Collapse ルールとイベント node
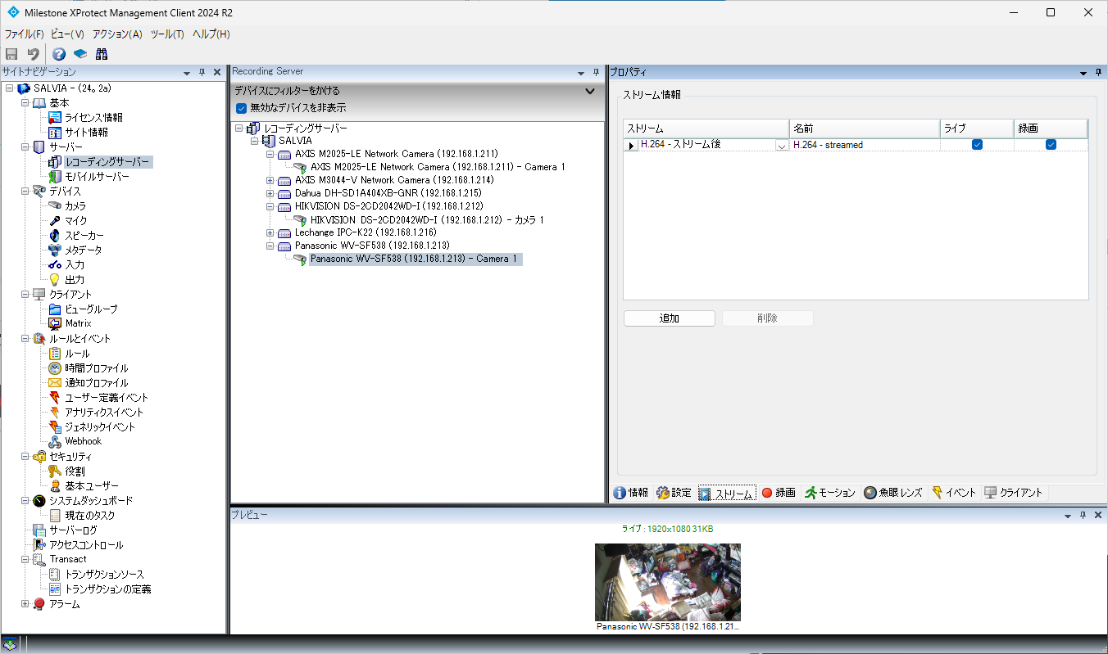The image size is (1108, 654). pyautogui.click(x=25, y=339)
